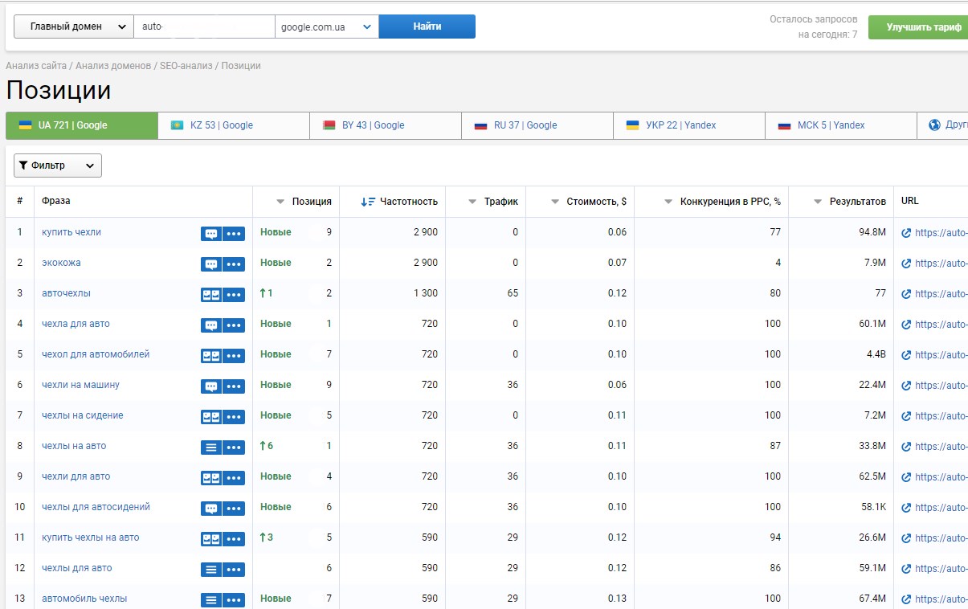Open the авточехлы phrase link

point(66,293)
